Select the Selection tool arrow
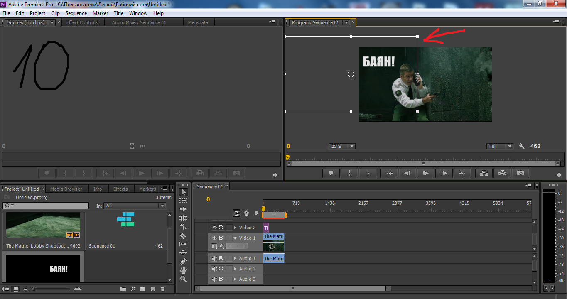The height and width of the screenshot is (299, 567). point(183,192)
